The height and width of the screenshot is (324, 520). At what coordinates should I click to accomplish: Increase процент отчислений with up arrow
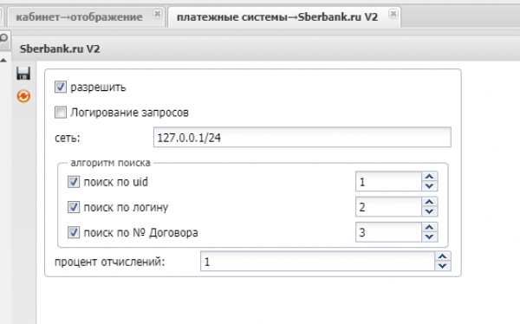(442, 256)
